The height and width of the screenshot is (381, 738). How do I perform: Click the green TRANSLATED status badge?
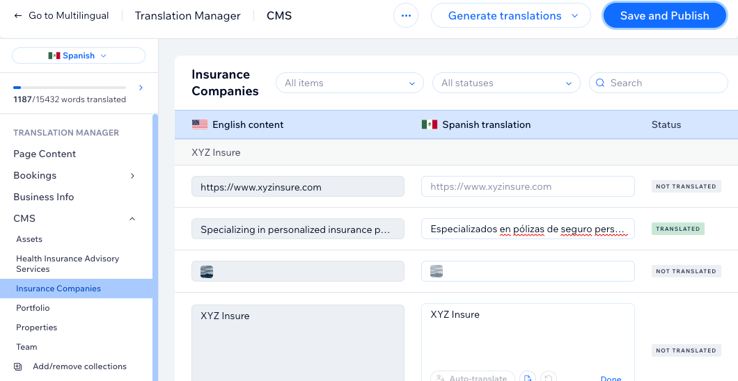(677, 229)
